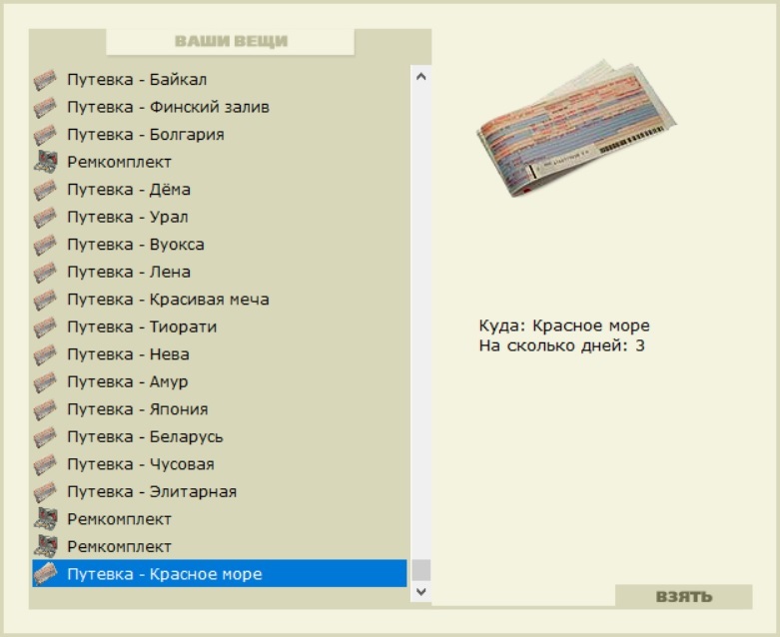Select the Путевка - Болгария item
Screen dimensions: 780x637
(220, 135)
